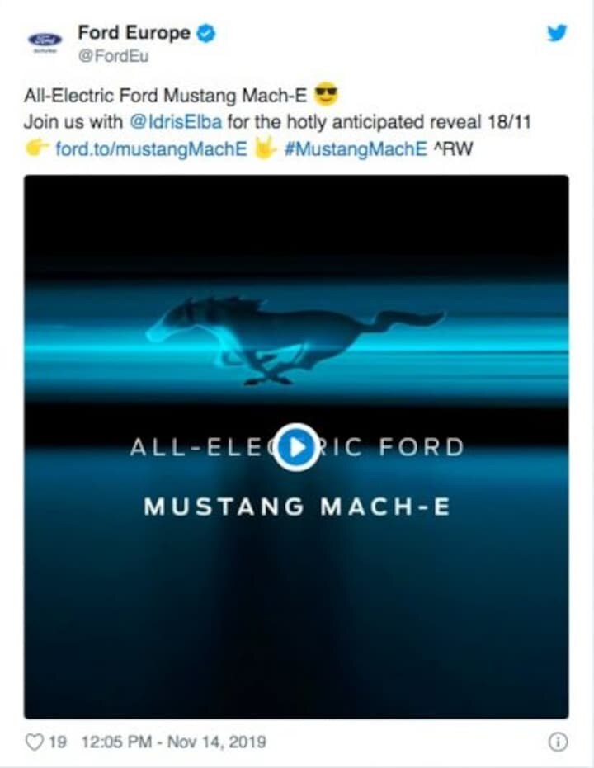This screenshot has height=768, width=594.
Task: Click the like count 19
Action: click(x=57, y=742)
